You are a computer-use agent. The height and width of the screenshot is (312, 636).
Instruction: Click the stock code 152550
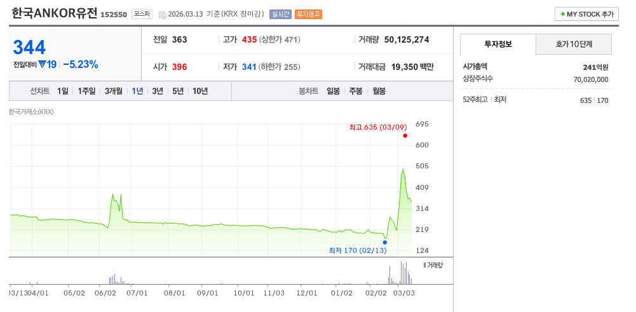pyautogui.click(x=114, y=15)
